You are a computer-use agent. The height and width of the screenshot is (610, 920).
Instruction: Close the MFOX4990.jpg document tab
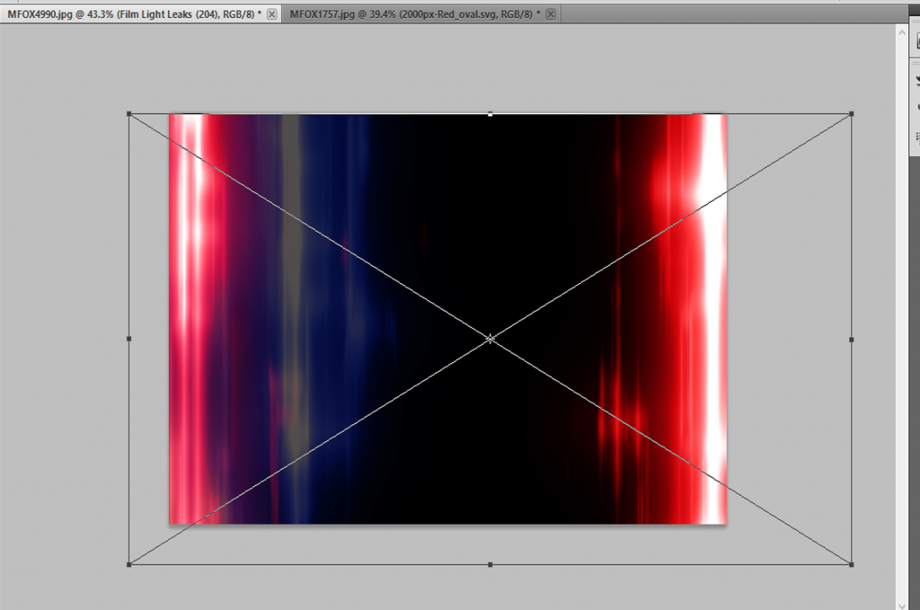[x=271, y=14]
